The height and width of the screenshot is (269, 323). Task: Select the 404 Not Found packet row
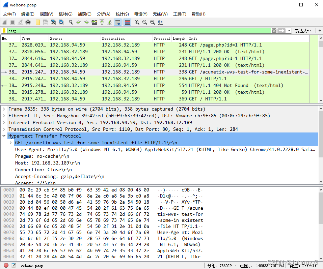pyautogui.click(x=155, y=85)
